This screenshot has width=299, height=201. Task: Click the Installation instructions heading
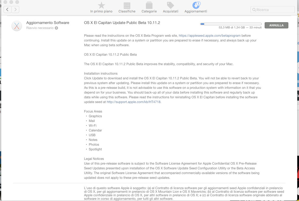click(101, 74)
